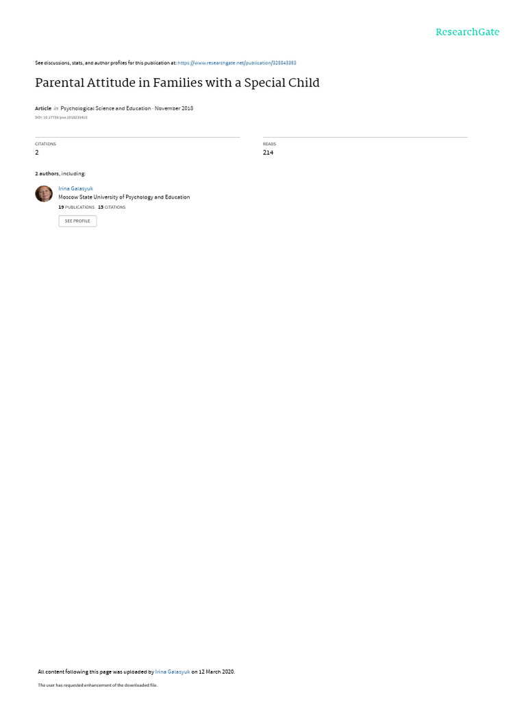Viewport: 526px width, 701px height.
Task: Click Moscow State University of Psychology and Education
Action: [x=124, y=197]
